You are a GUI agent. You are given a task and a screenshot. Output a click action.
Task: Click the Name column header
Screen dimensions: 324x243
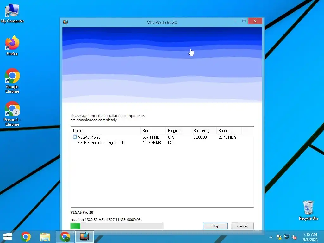click(x=106, y=131)
